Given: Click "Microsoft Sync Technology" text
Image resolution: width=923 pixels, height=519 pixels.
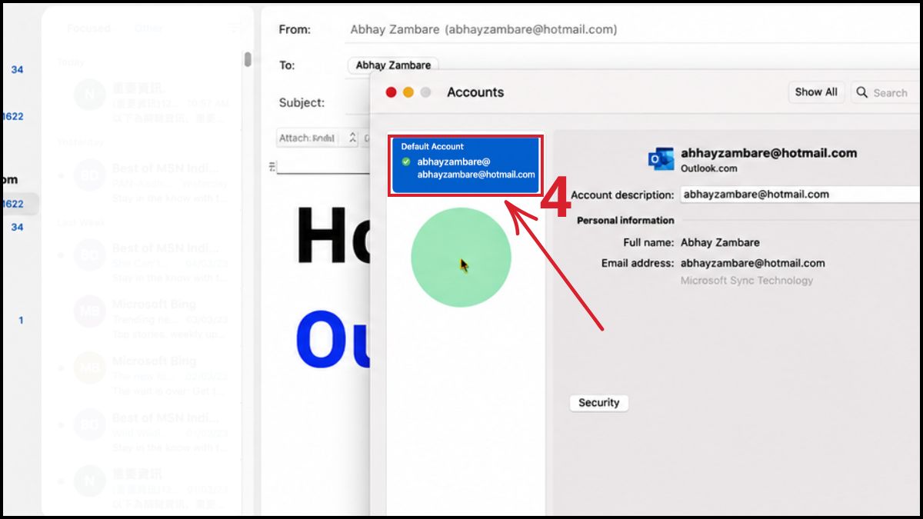Looking at the screenshot, I should 747,281.
